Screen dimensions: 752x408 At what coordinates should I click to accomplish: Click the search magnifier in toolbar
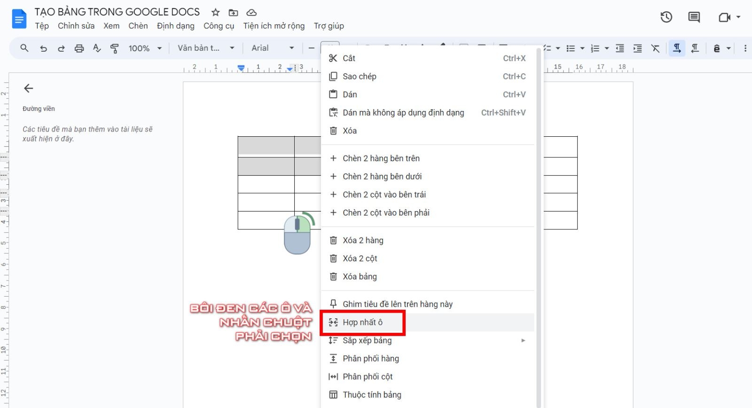(24, 48)
